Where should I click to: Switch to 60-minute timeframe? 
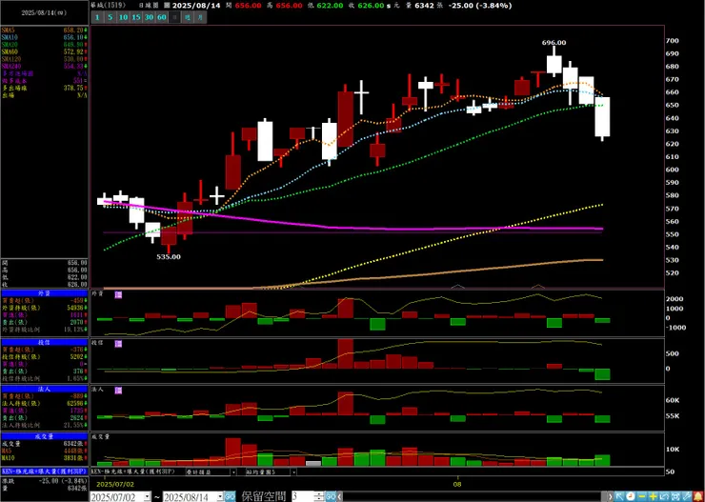pos(162,17)
